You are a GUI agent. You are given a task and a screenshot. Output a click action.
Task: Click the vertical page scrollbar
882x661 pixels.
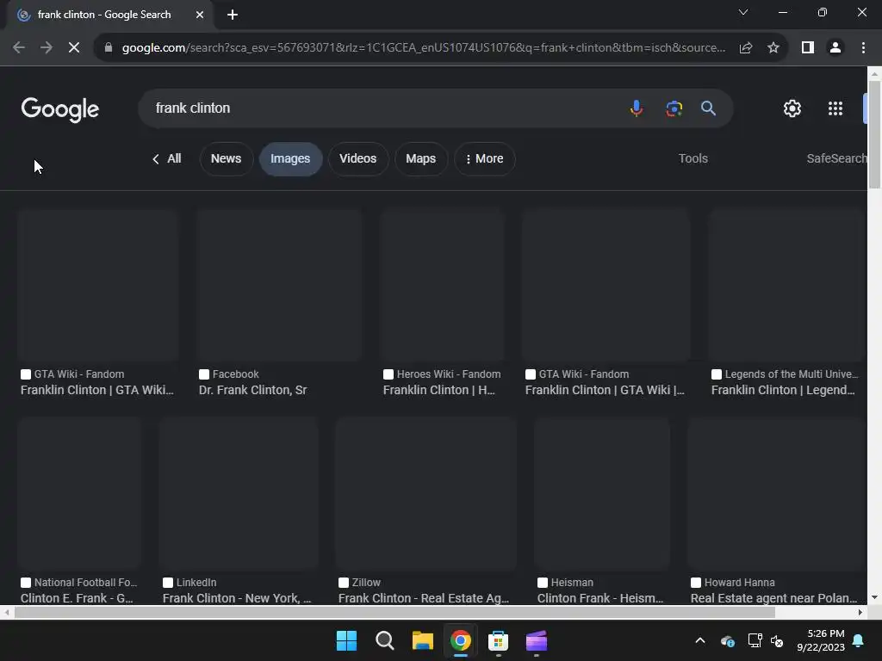[x=875, y=135]
